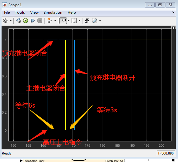
Task: Click the Cursor Measurements ruler icon
Action: point(95,21)
